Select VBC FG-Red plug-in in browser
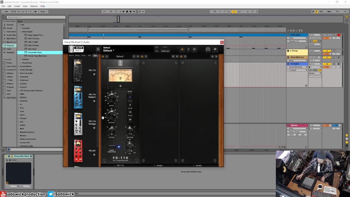Viewport: 350px width, 197px height. pyautogui.click(x=33, y=45)
